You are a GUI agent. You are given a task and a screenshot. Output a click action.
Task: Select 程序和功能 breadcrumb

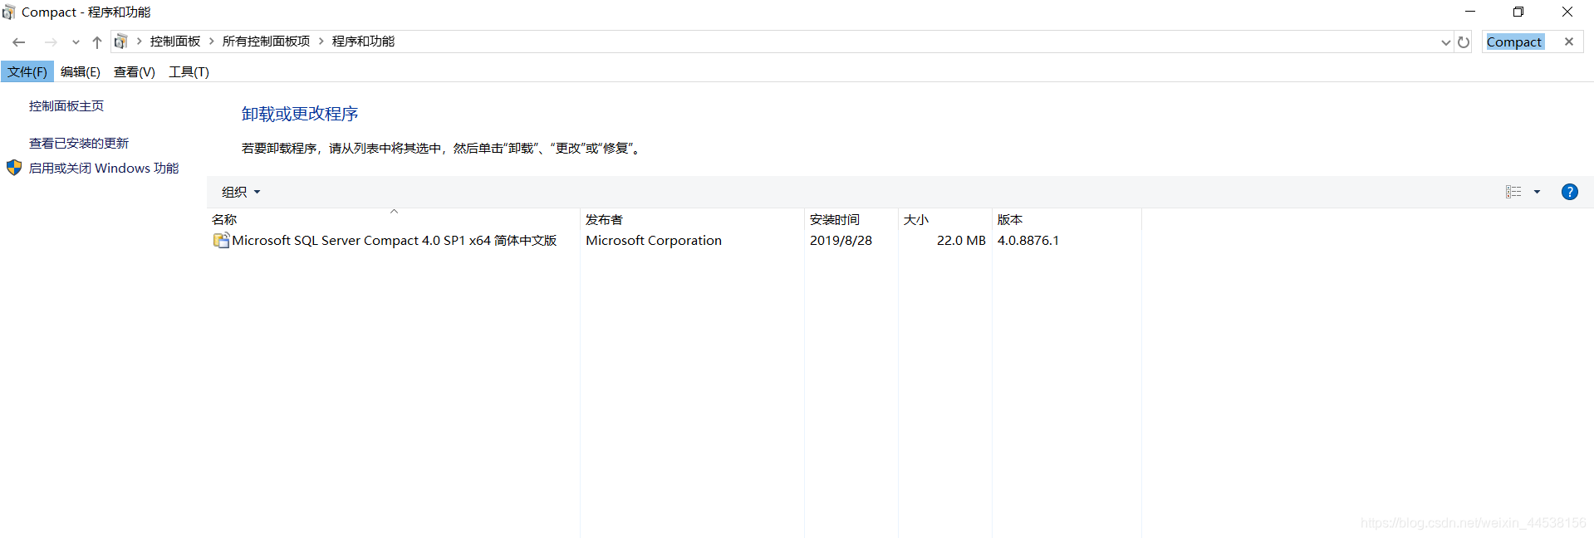(x=363, y=42)
